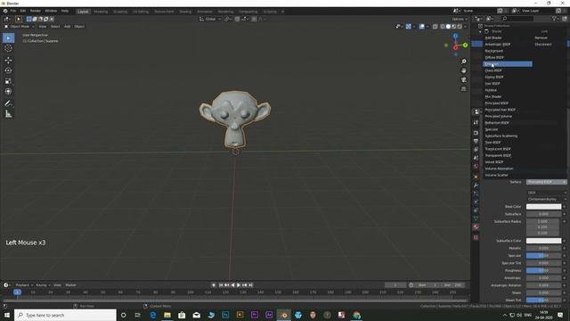Switch to the Modeling workspace tab

click(x=101, y=12)
